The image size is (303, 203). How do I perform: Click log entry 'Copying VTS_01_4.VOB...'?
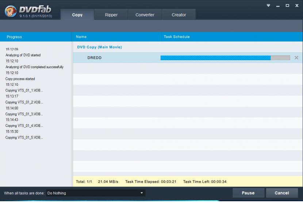pos(24,126)
